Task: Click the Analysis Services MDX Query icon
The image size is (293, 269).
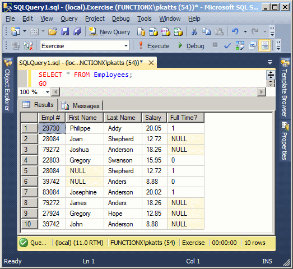Action: point(154,31)
